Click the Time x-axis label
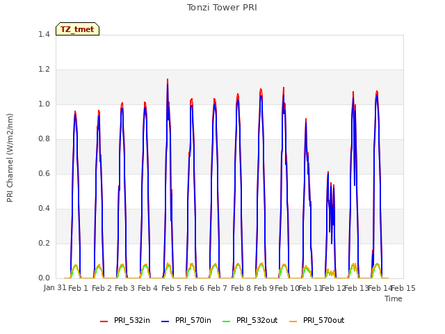Image resolution: width=445 pixels, height=334 pixels. coord(394,299)
